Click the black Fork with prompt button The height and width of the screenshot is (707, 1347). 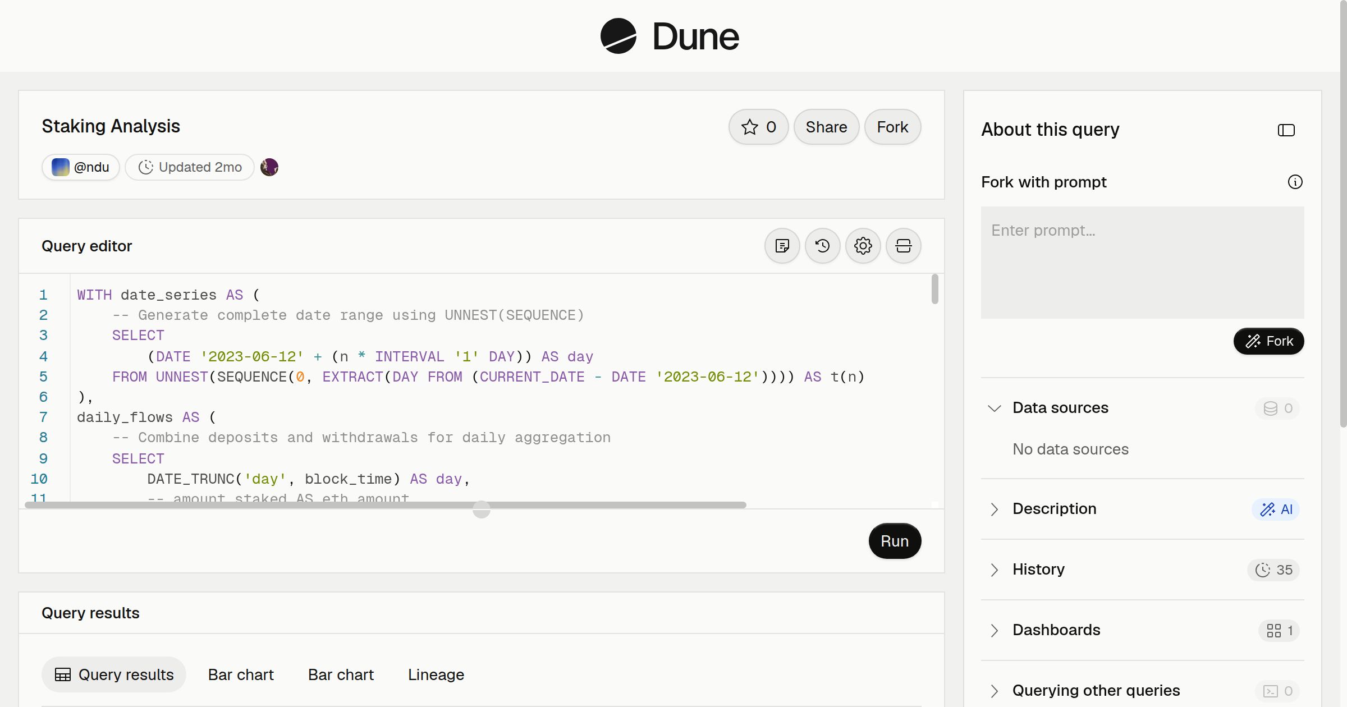1268,341
